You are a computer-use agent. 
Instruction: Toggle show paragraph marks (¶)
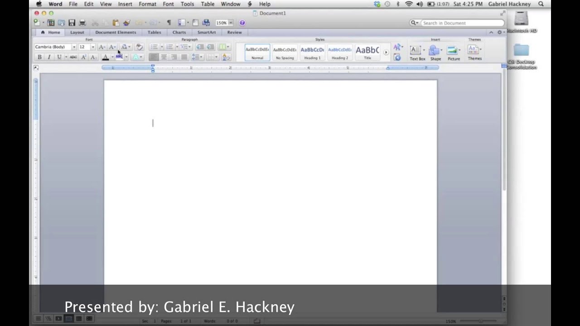[x=169, y=23]
